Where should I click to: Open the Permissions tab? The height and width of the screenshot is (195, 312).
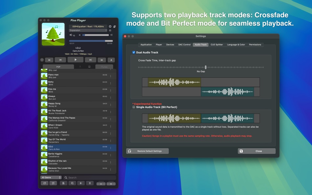pos(255,45)
